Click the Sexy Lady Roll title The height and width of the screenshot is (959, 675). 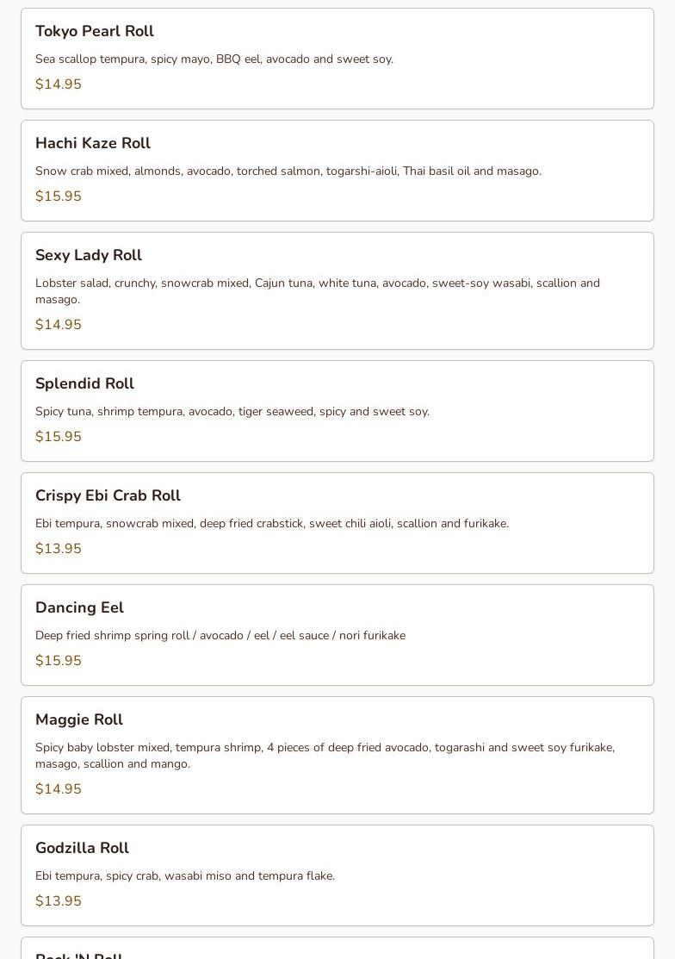[89, 256]
